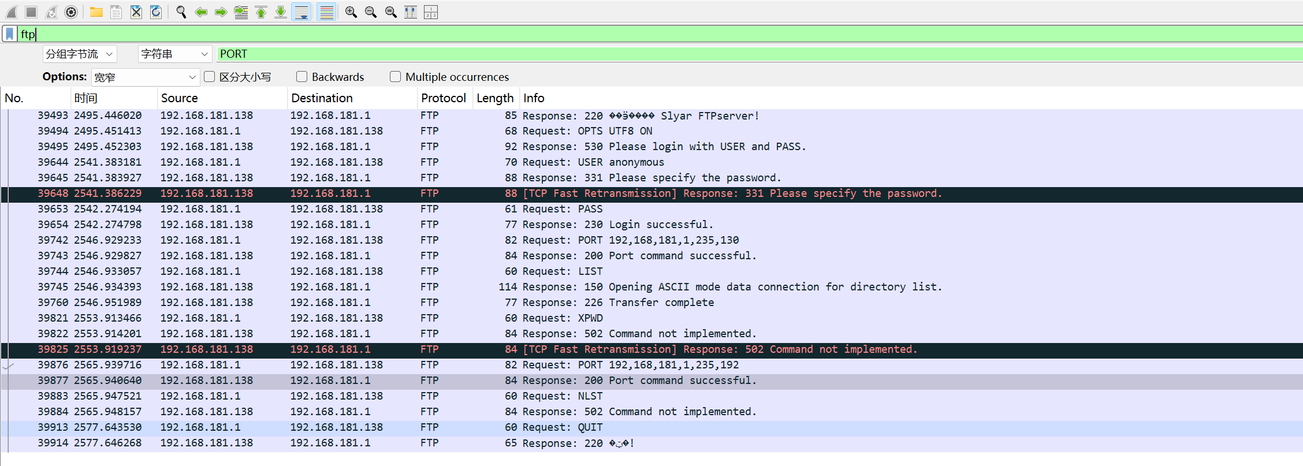Click the Source column header
Screen dimensions: 1303x466
(x=180, y=98)
